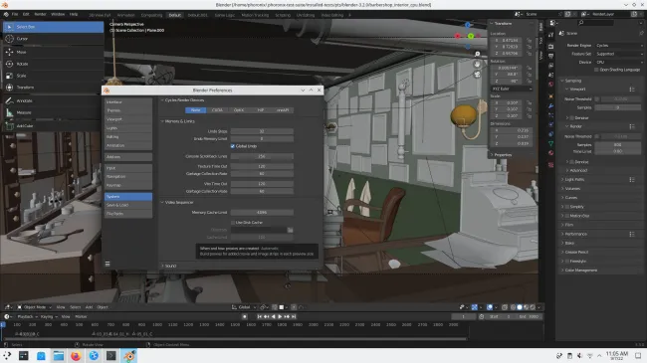The width and height of the screenshot is (647, 363).
Task: Activate the Move tool
Action: click(53, 52)
